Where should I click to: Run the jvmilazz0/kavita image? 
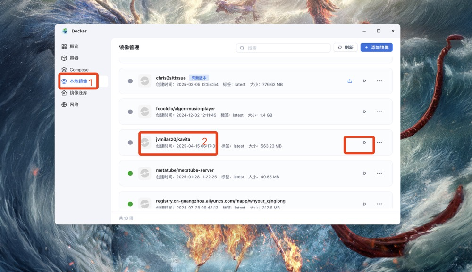click(x=364, y=142)
